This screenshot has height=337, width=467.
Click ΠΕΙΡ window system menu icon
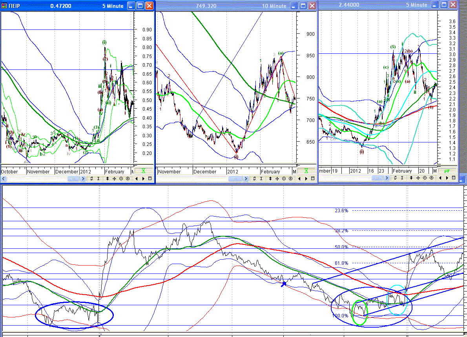click(x=4, y=6)
